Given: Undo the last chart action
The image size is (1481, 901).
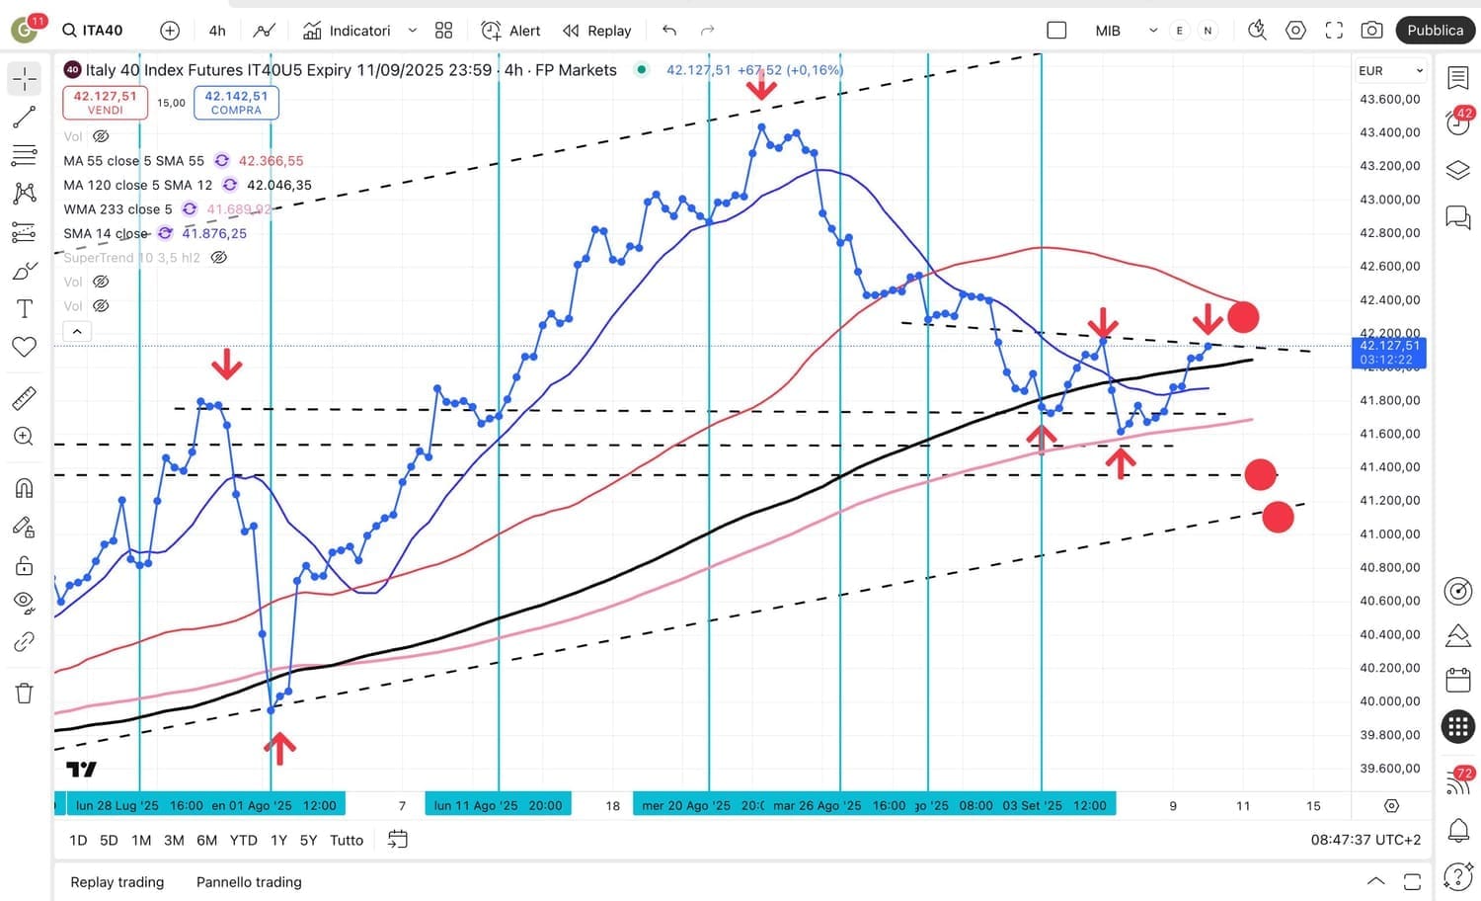Looking at the screenshot, I should (669, 31).
